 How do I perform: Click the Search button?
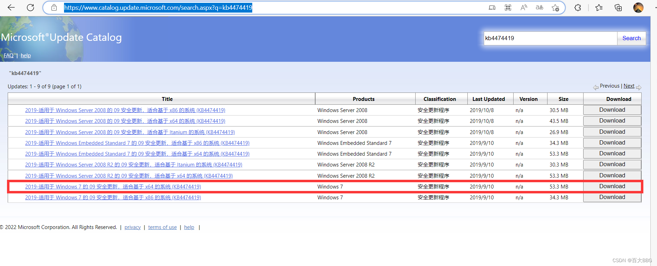pyautogui.click(x=631, y=38)
